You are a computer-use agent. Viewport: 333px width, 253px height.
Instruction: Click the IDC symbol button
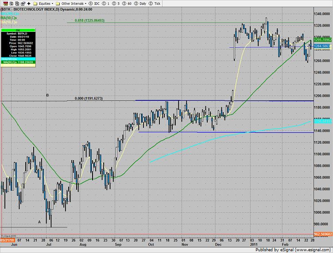point(94,4)
